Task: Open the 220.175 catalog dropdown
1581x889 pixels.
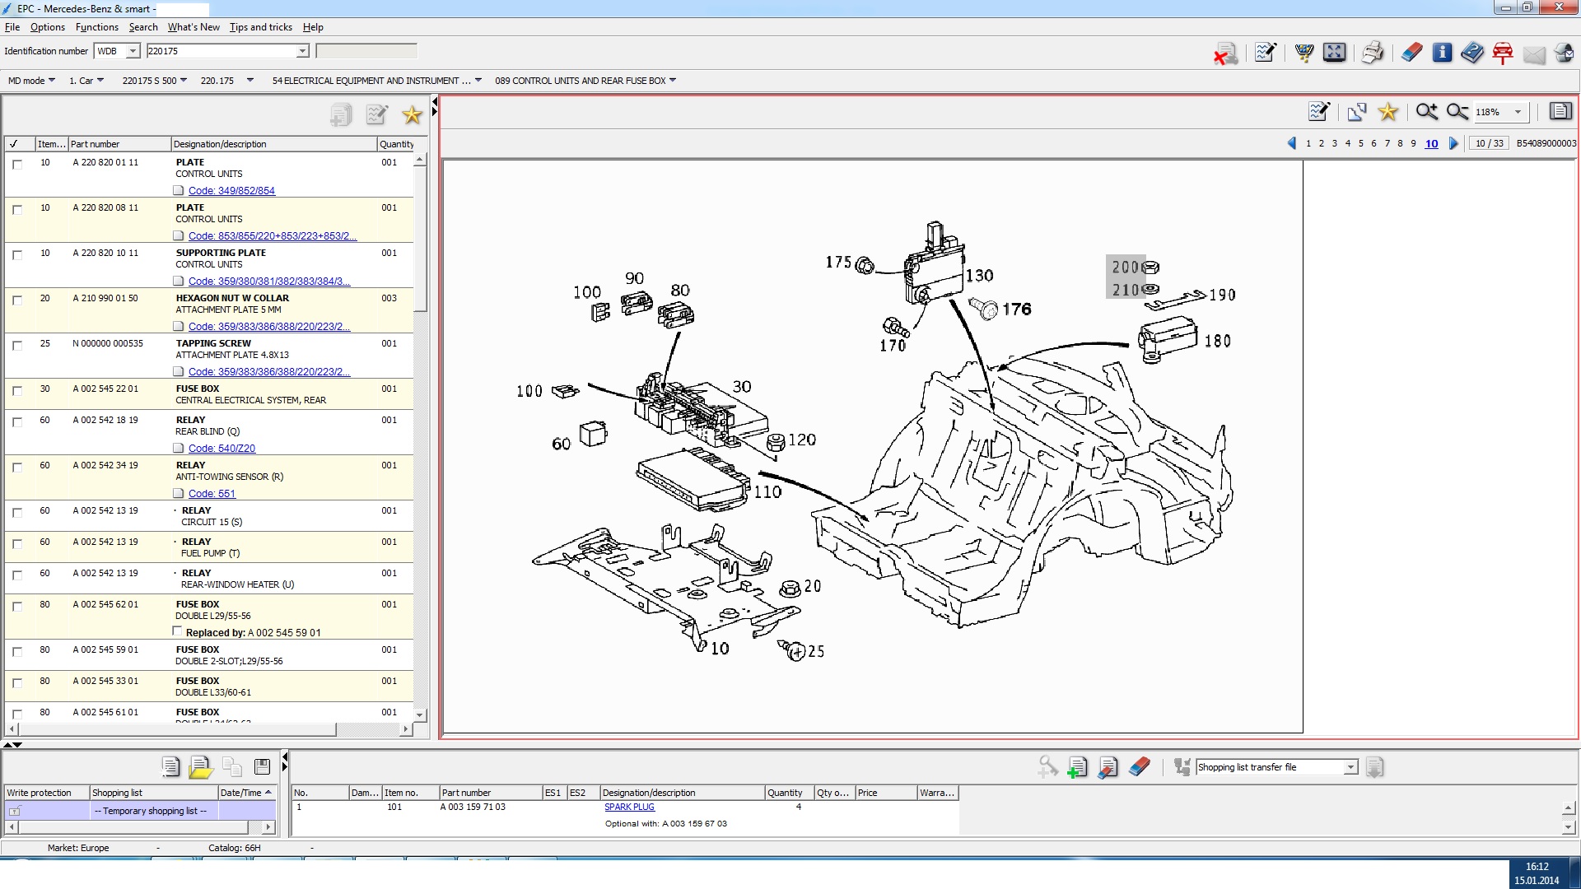Action: click(227, 81)
